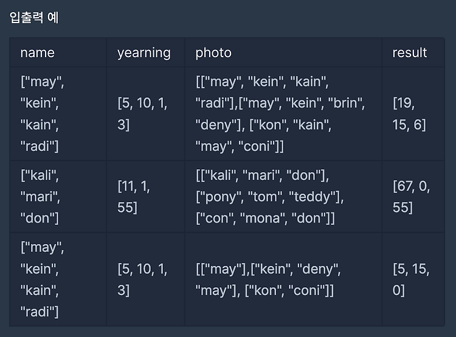This screenshot has width=456, height=337.
Task: Select third row name cell in last row
Action: click(x=58, y=279)
